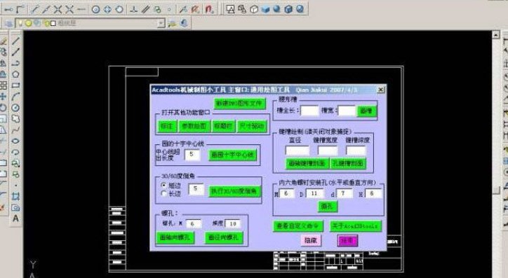
Task: Switch to 2D Wireframe shade mode icon
Action: tap(230, 9)
